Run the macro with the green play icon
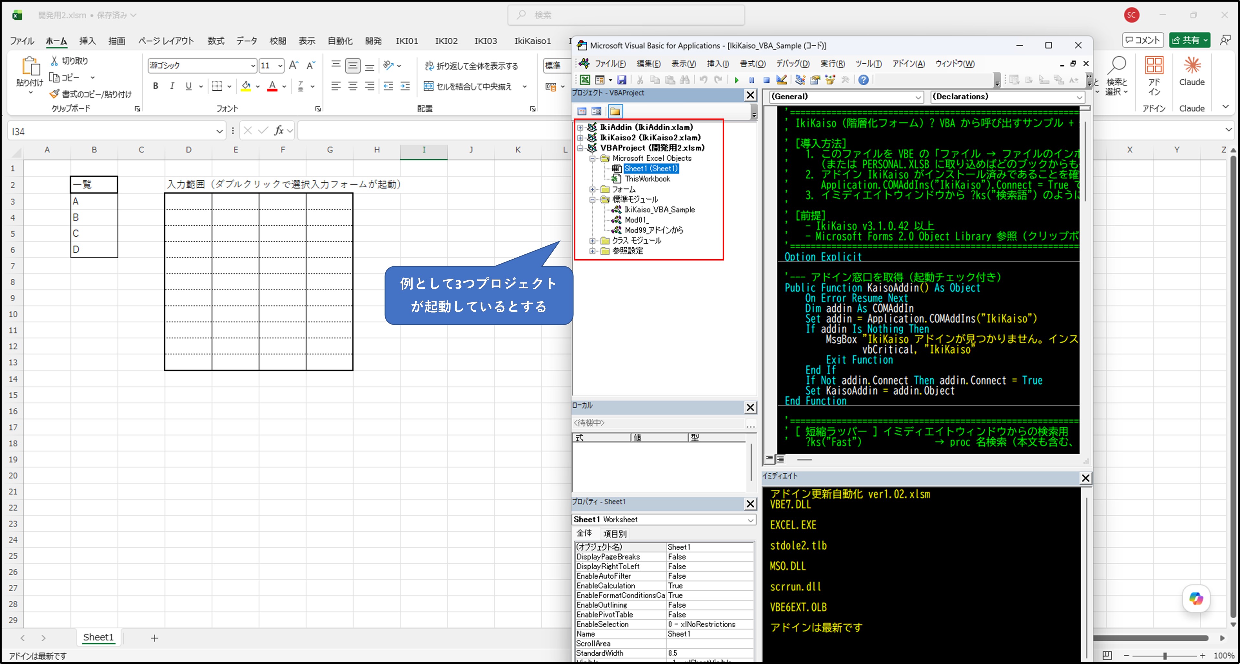1240x664 pixels. [736, 80]
